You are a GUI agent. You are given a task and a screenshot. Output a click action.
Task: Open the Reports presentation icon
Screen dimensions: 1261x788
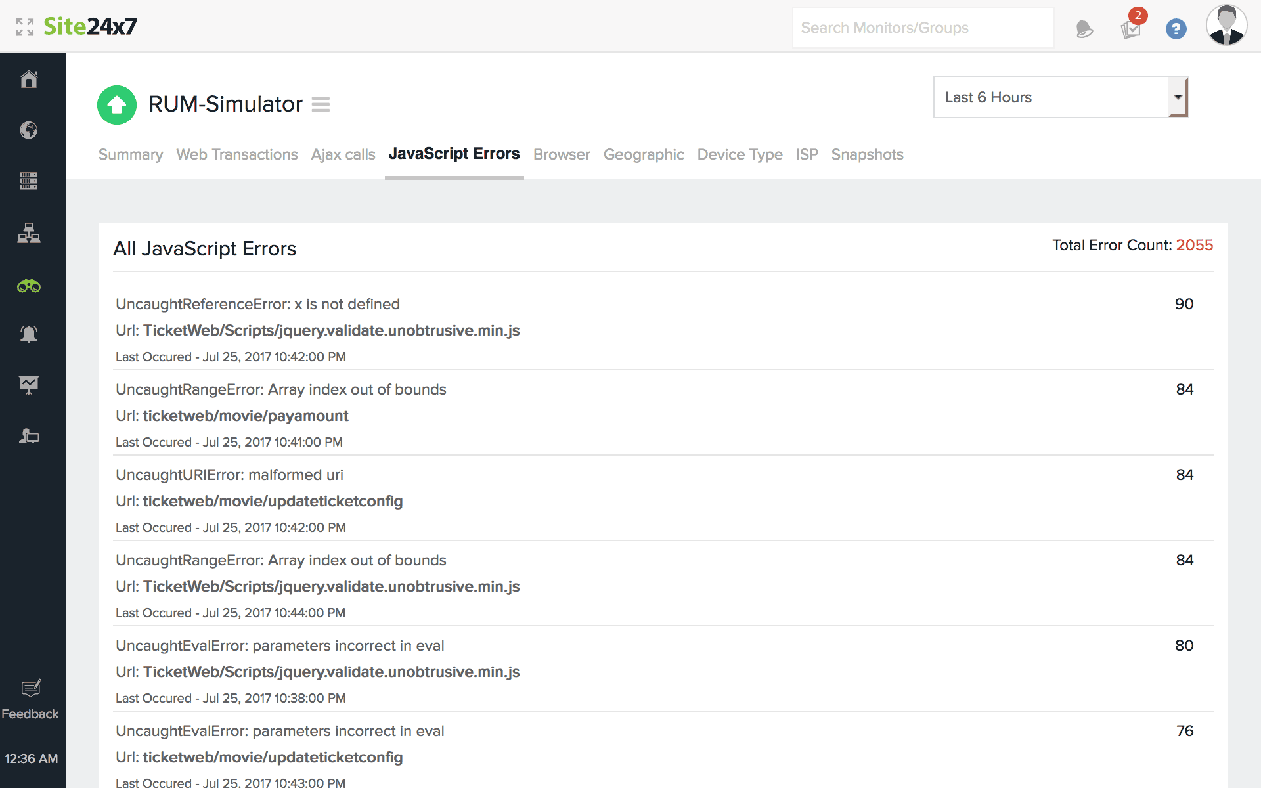pyautogui.click(x=29, y=385)
